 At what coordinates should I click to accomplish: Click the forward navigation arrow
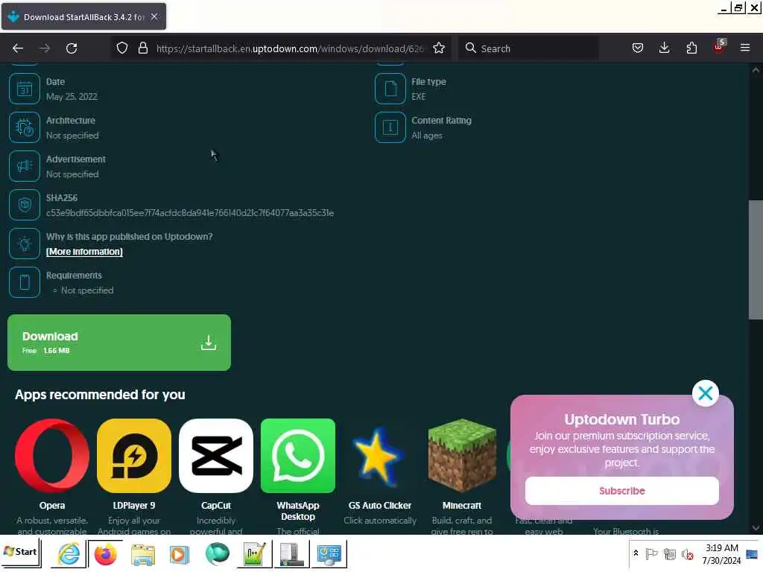pos(45,48)
